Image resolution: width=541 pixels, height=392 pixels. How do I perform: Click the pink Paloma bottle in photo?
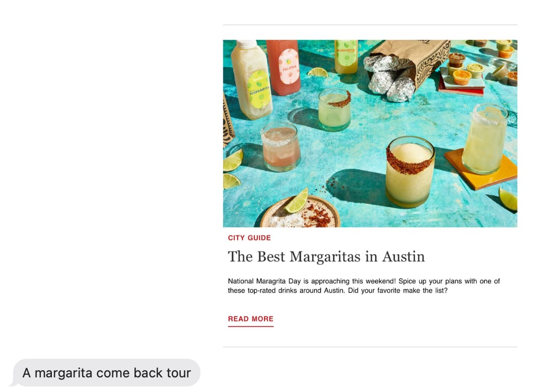tap(284, 68)
